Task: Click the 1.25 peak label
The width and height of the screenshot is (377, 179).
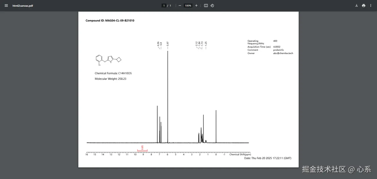Action: click(206, 43)
